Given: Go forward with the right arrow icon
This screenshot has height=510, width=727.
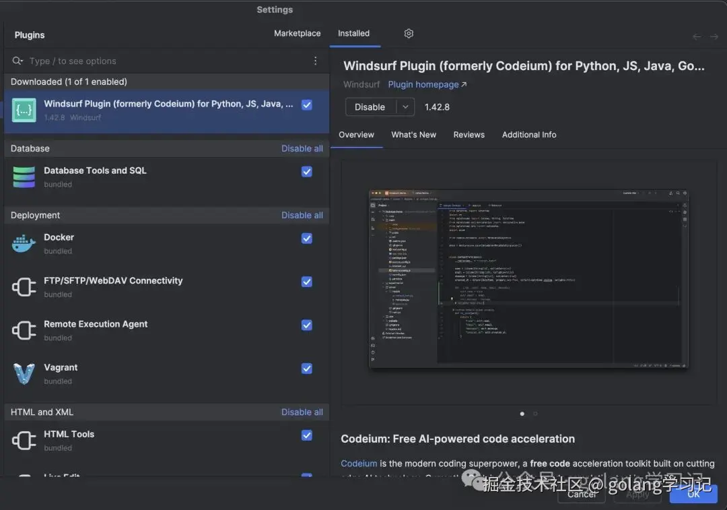Looking at the screenshot, I should tap(714, 36).
